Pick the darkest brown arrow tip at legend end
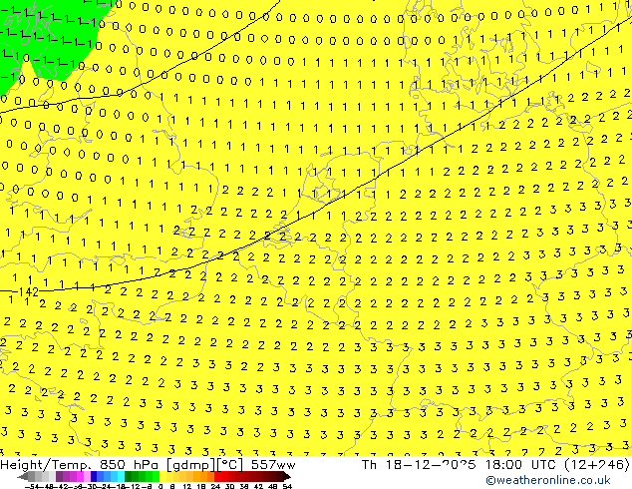 pyautogui.click(x=287, y=477)
